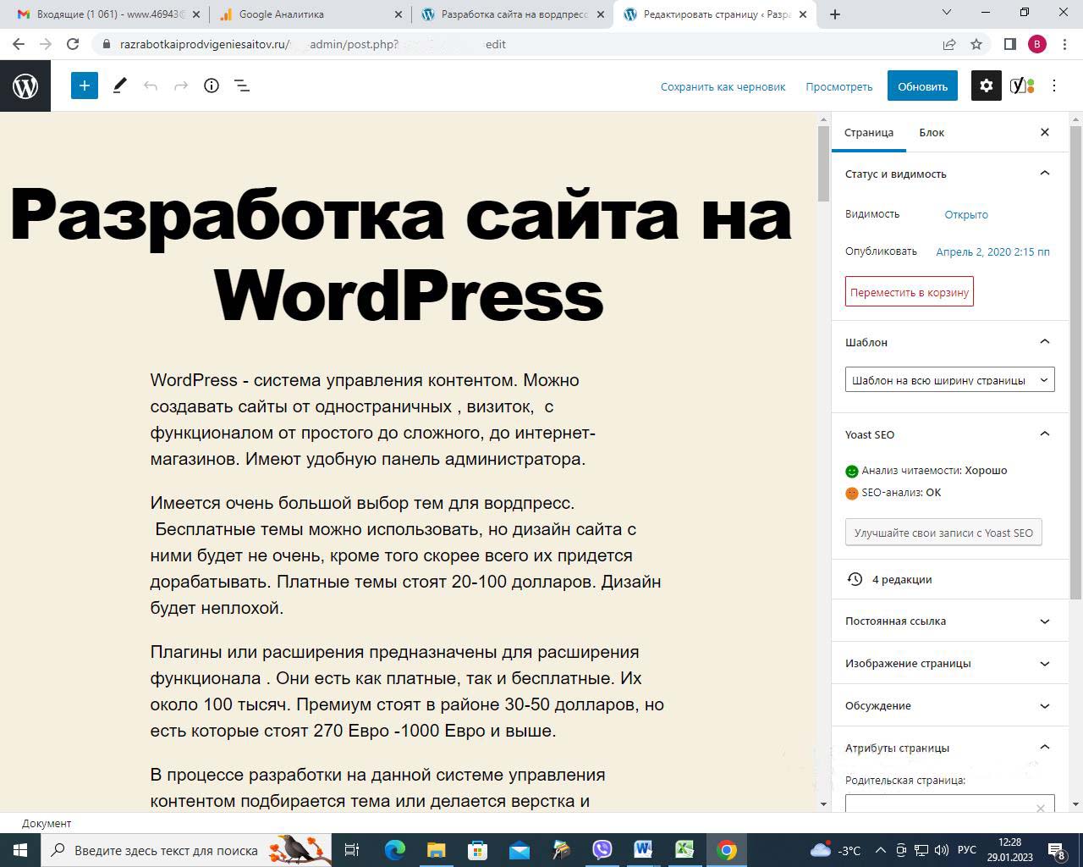Close the settings sidebar with X
The image size is (1083, 867).
click(x=1044, y=132)
